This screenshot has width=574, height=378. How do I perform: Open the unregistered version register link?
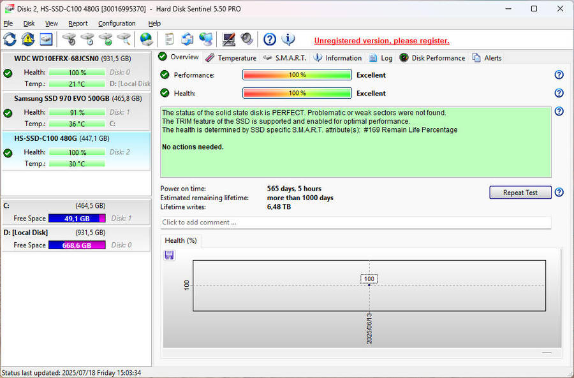(381, 40)
